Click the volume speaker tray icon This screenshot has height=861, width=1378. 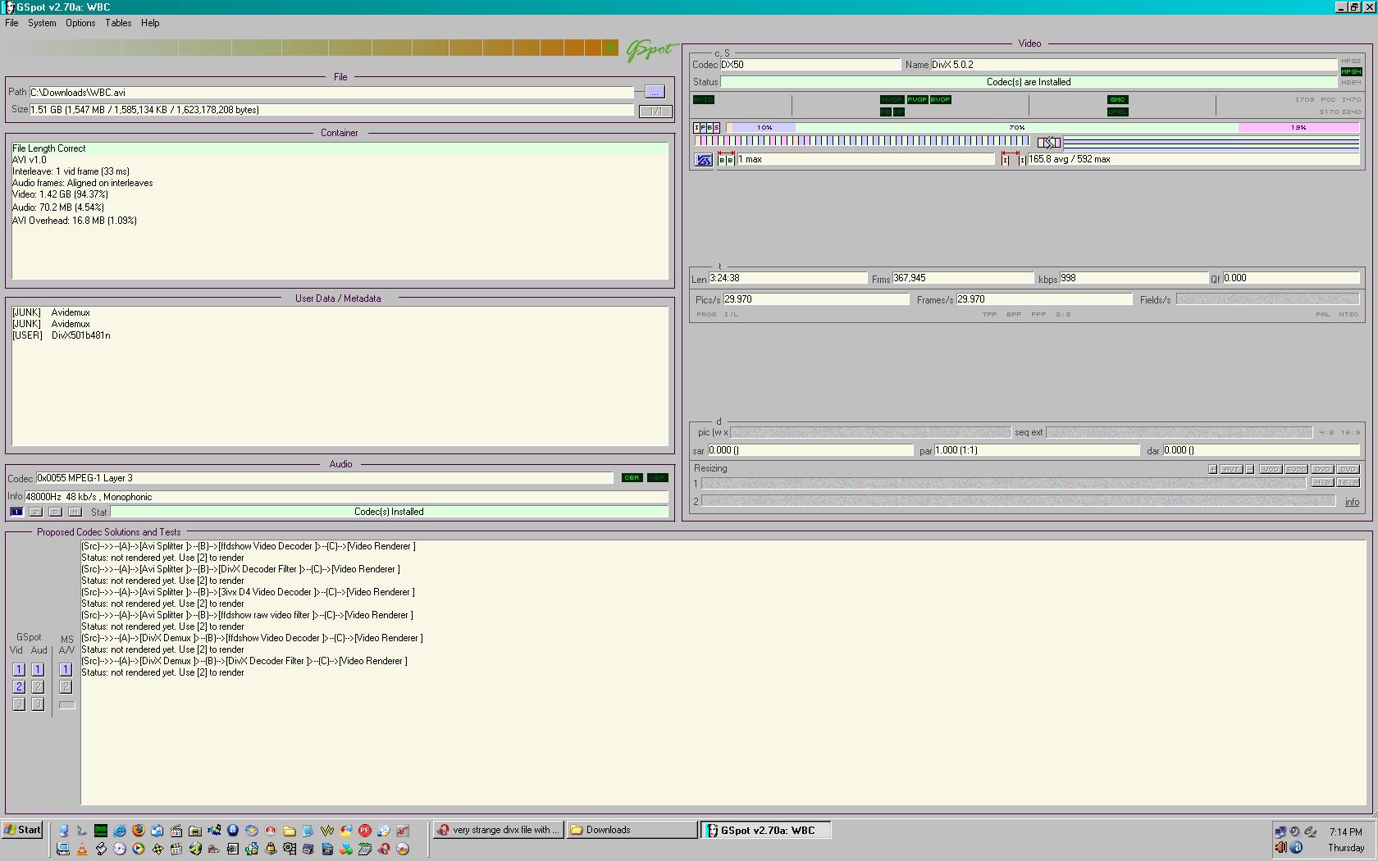(1281, 847)
